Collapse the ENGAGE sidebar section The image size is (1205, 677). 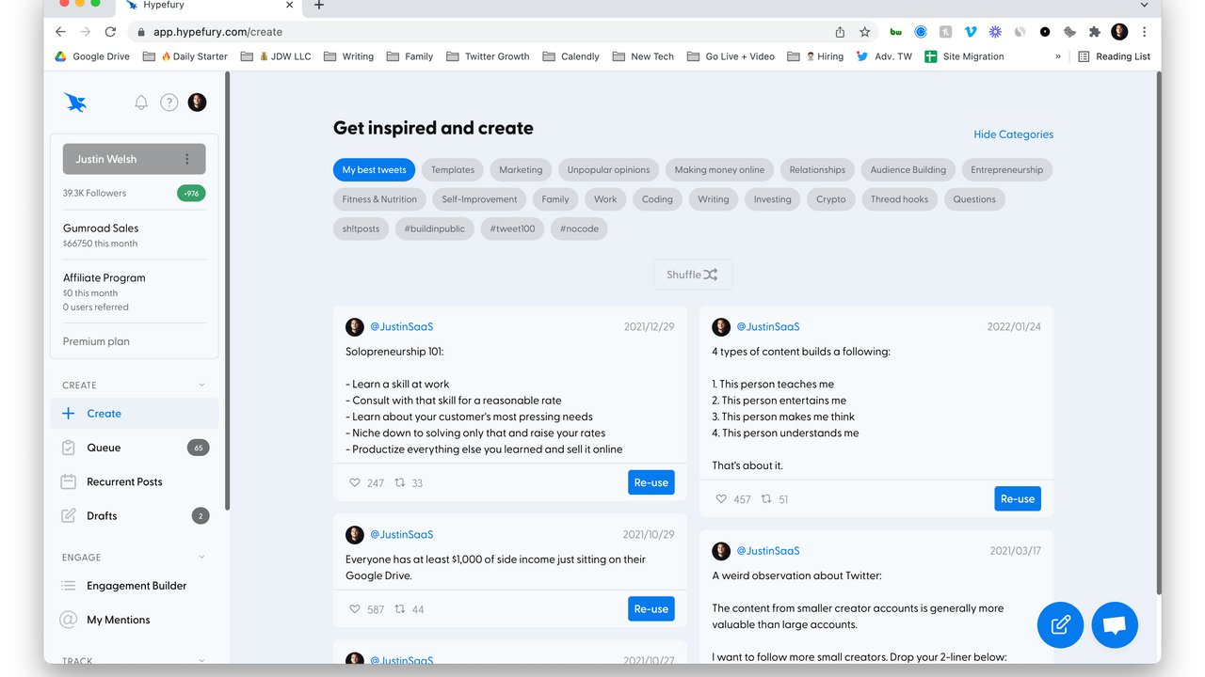tap(201, 558)
